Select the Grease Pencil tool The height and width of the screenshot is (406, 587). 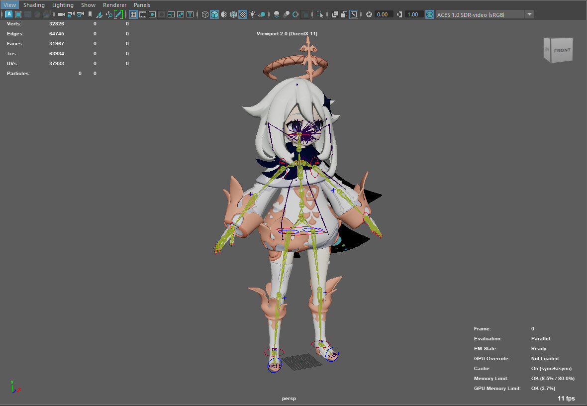point(119,14)
